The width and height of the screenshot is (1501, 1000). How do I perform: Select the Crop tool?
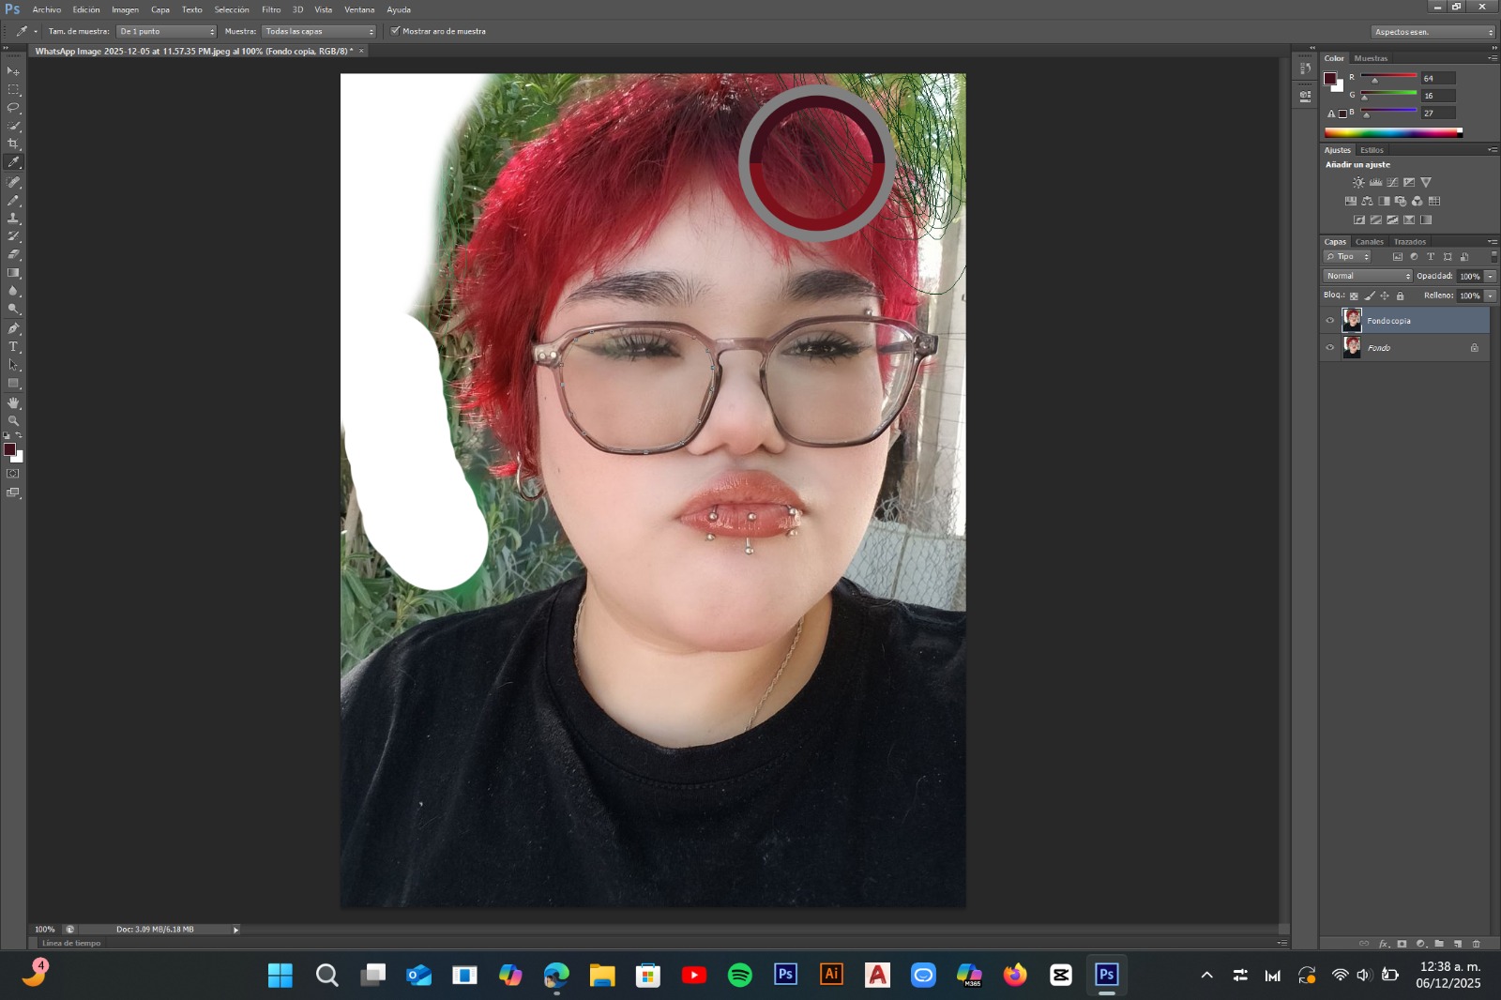13,144
